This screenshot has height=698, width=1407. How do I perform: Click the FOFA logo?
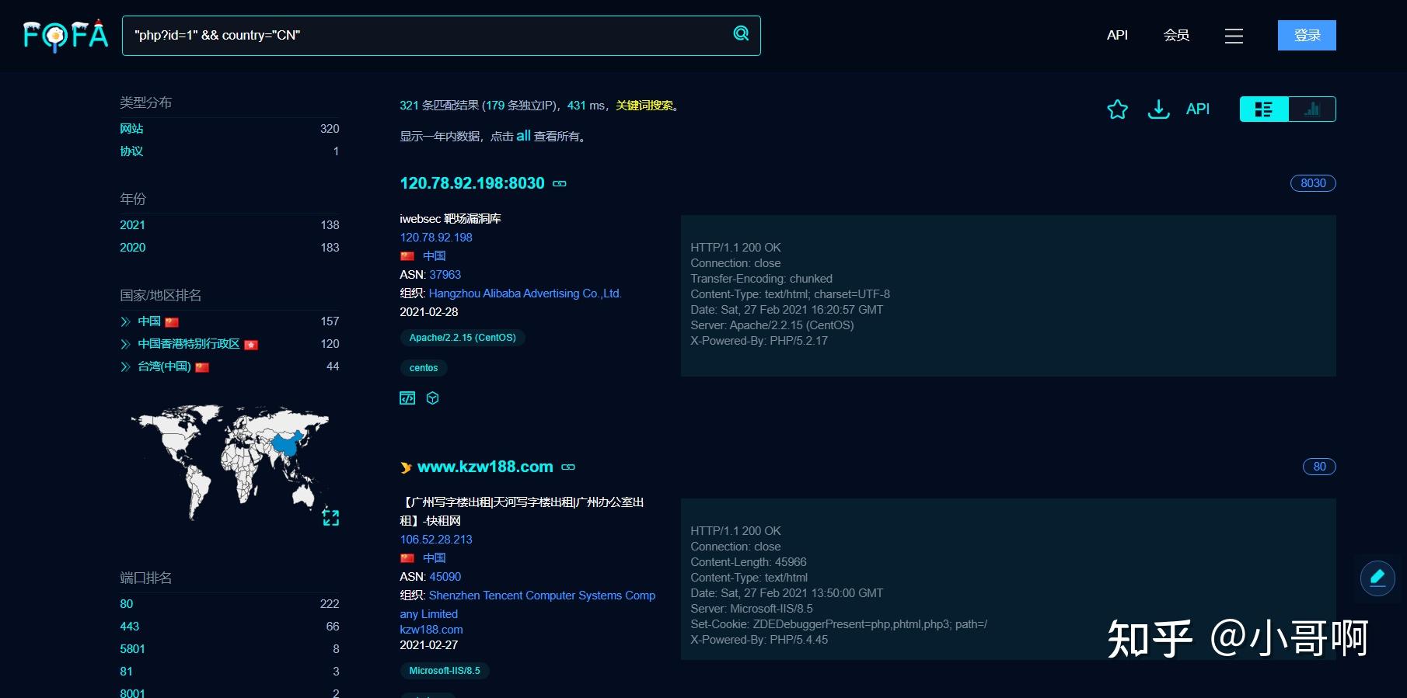[65, 35]
